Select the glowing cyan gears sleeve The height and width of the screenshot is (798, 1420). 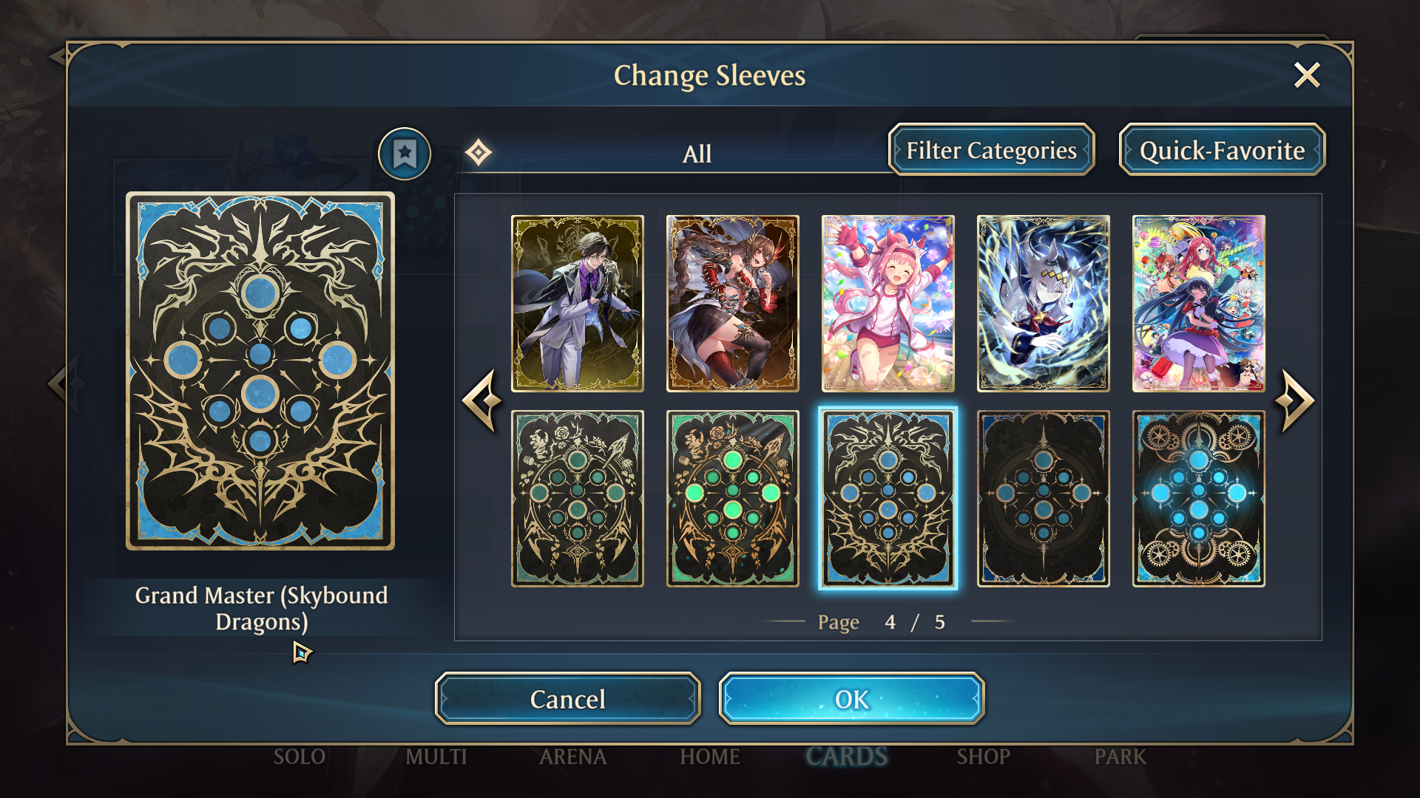coord(1199,499)
